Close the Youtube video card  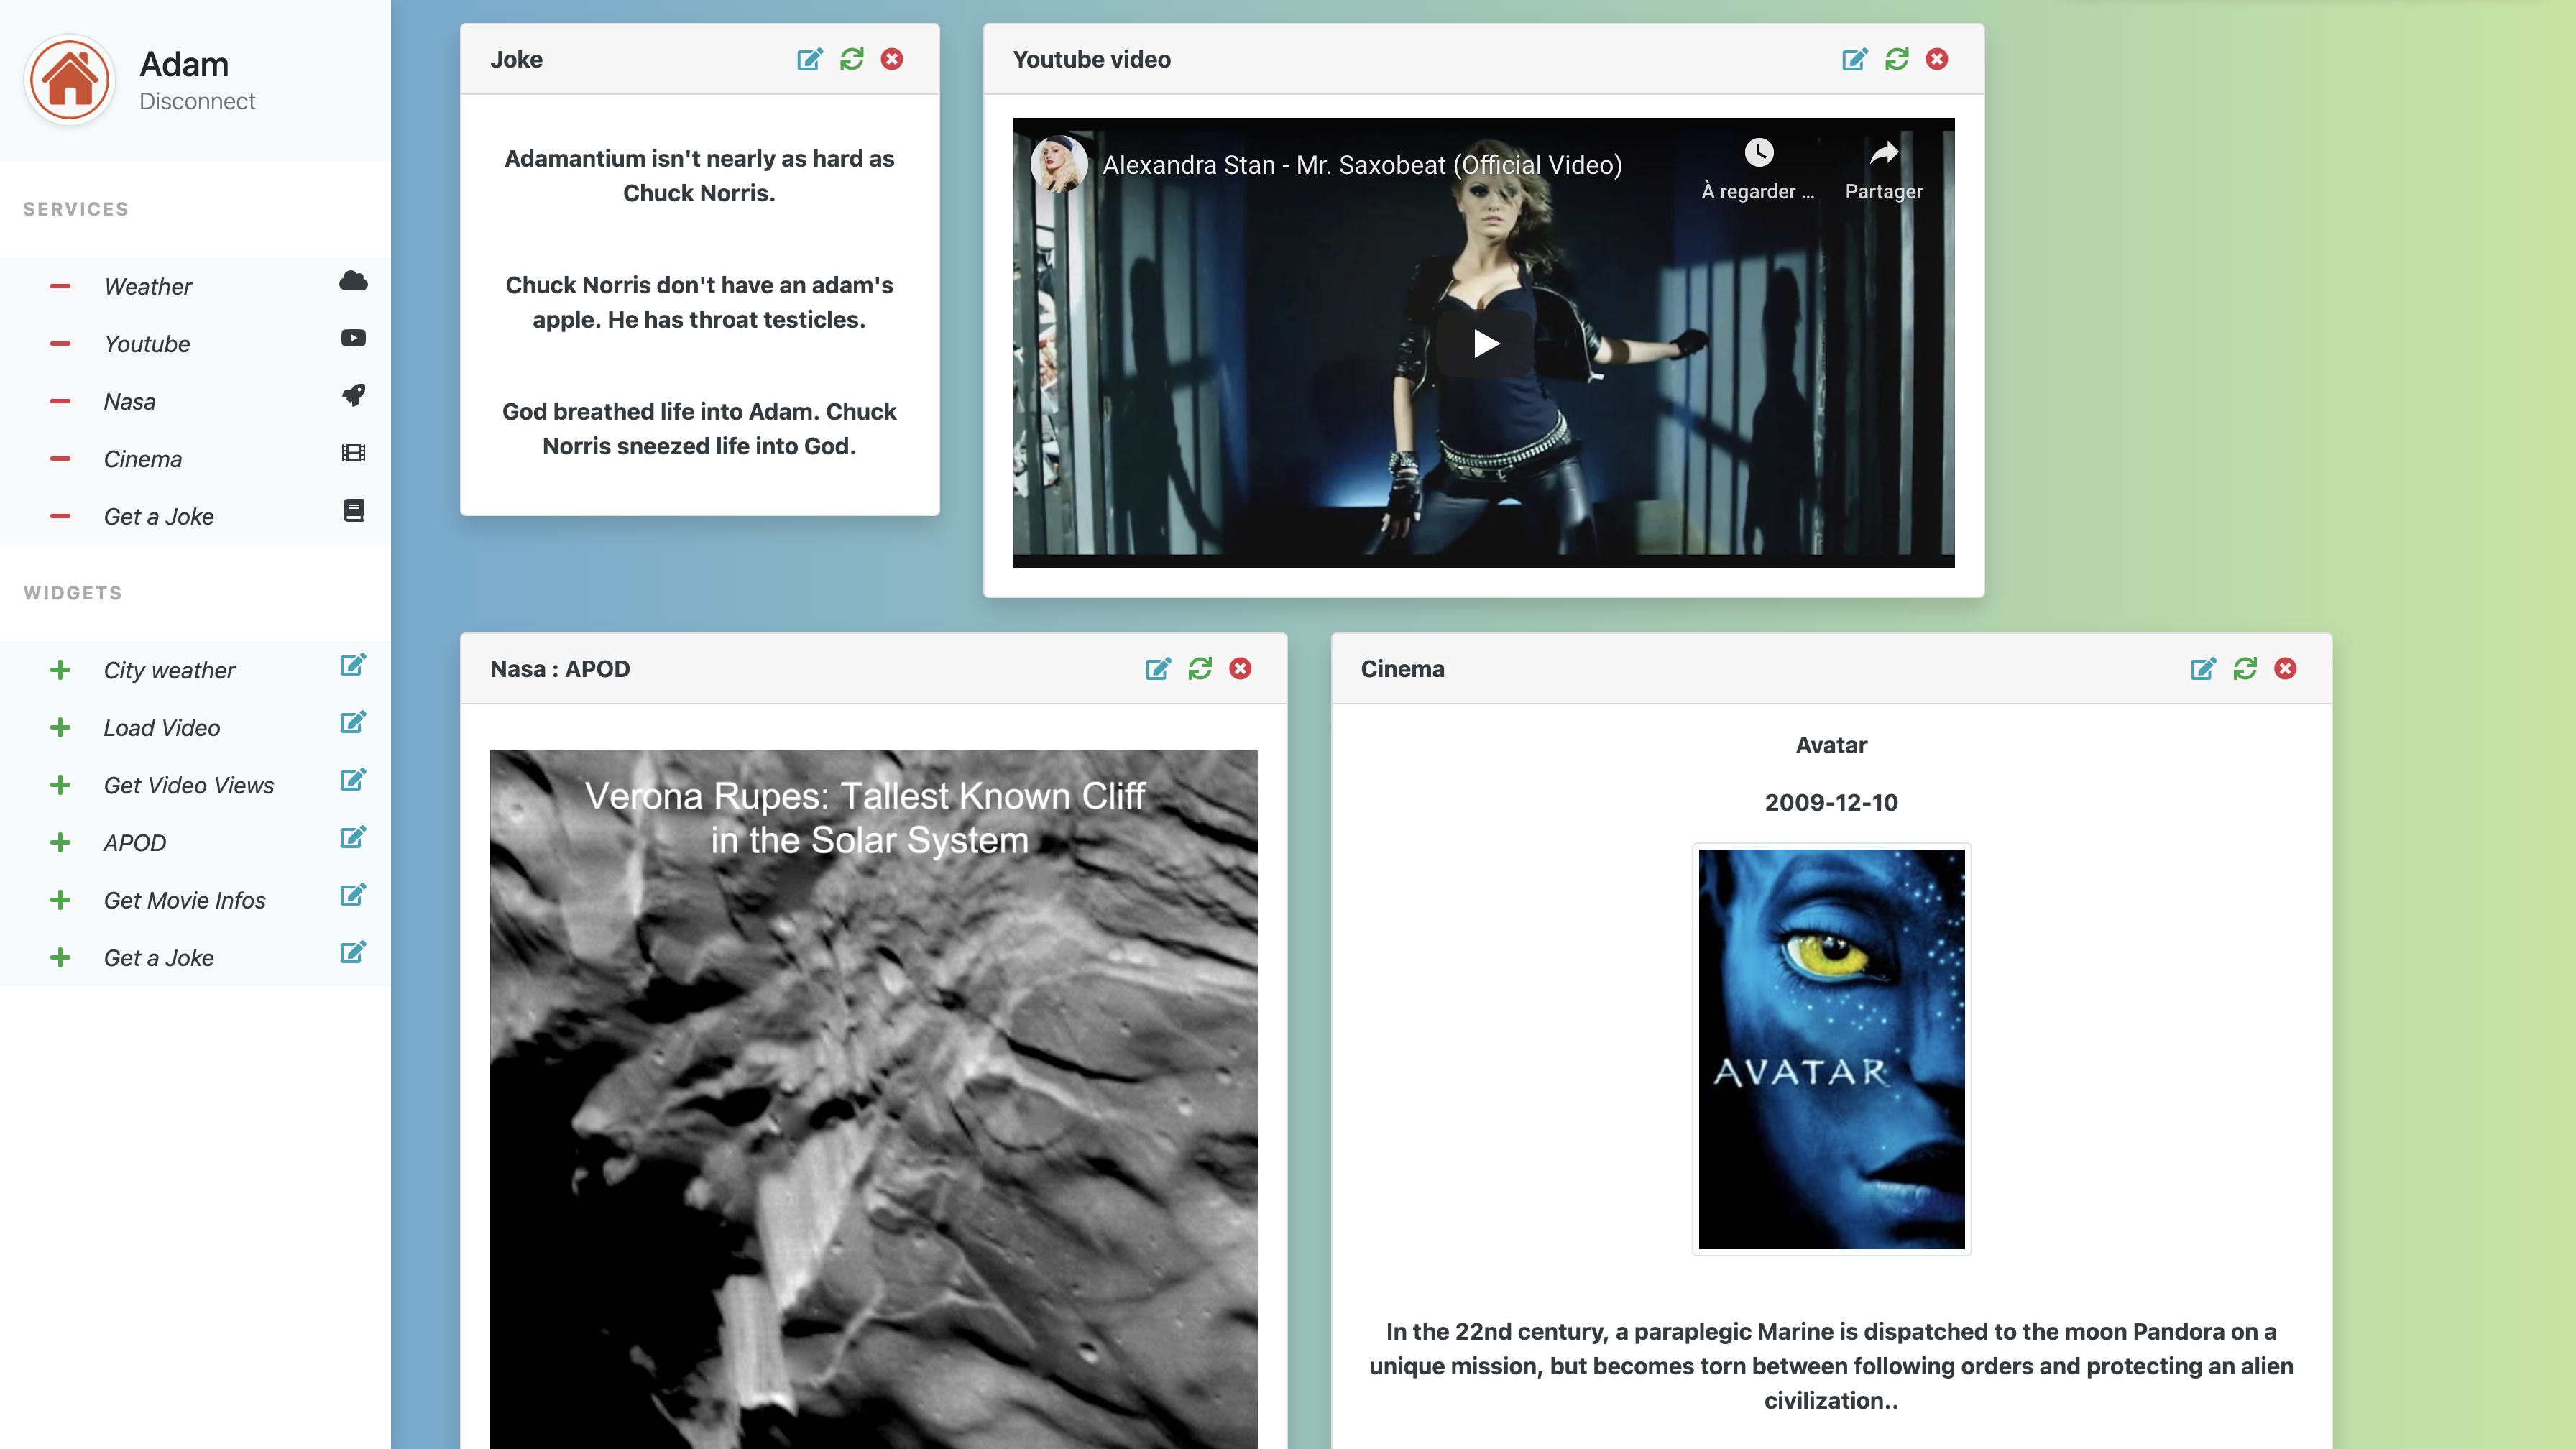1937,59
